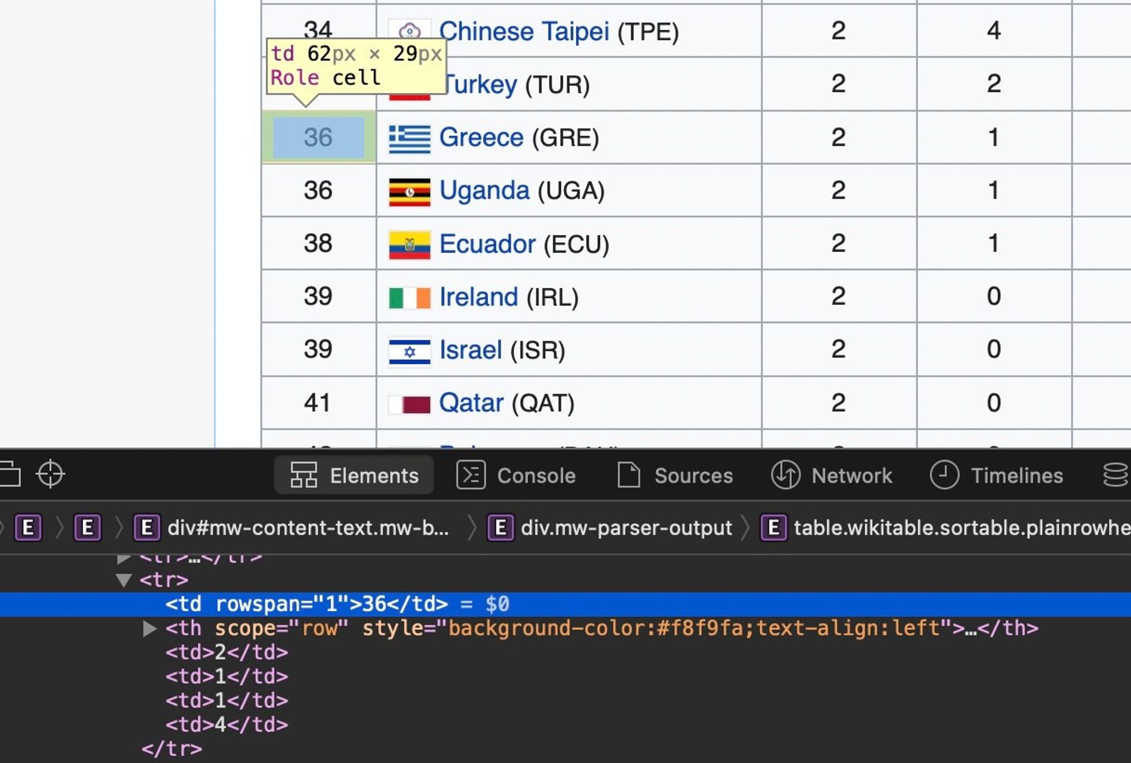1131x763 pixels.
Task: Click the Qatar flag icon
Action: click(x=409, y=404)
